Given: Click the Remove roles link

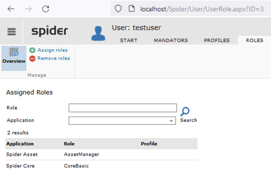Looking at the screenshot, I should (54, 58).
